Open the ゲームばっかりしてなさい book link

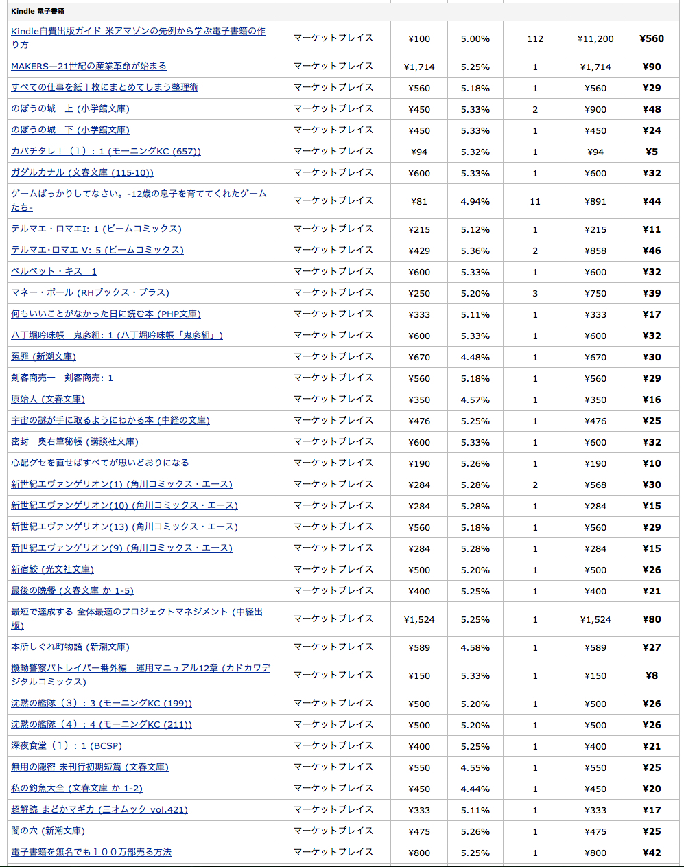tap(139, 194)
